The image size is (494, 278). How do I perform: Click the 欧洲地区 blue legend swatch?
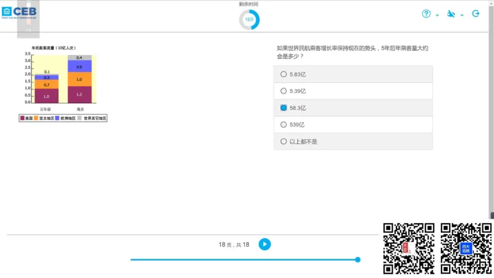tap(57, 118)
